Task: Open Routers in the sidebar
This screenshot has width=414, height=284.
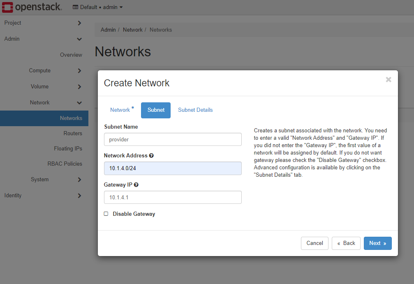Action: point(73,133)
